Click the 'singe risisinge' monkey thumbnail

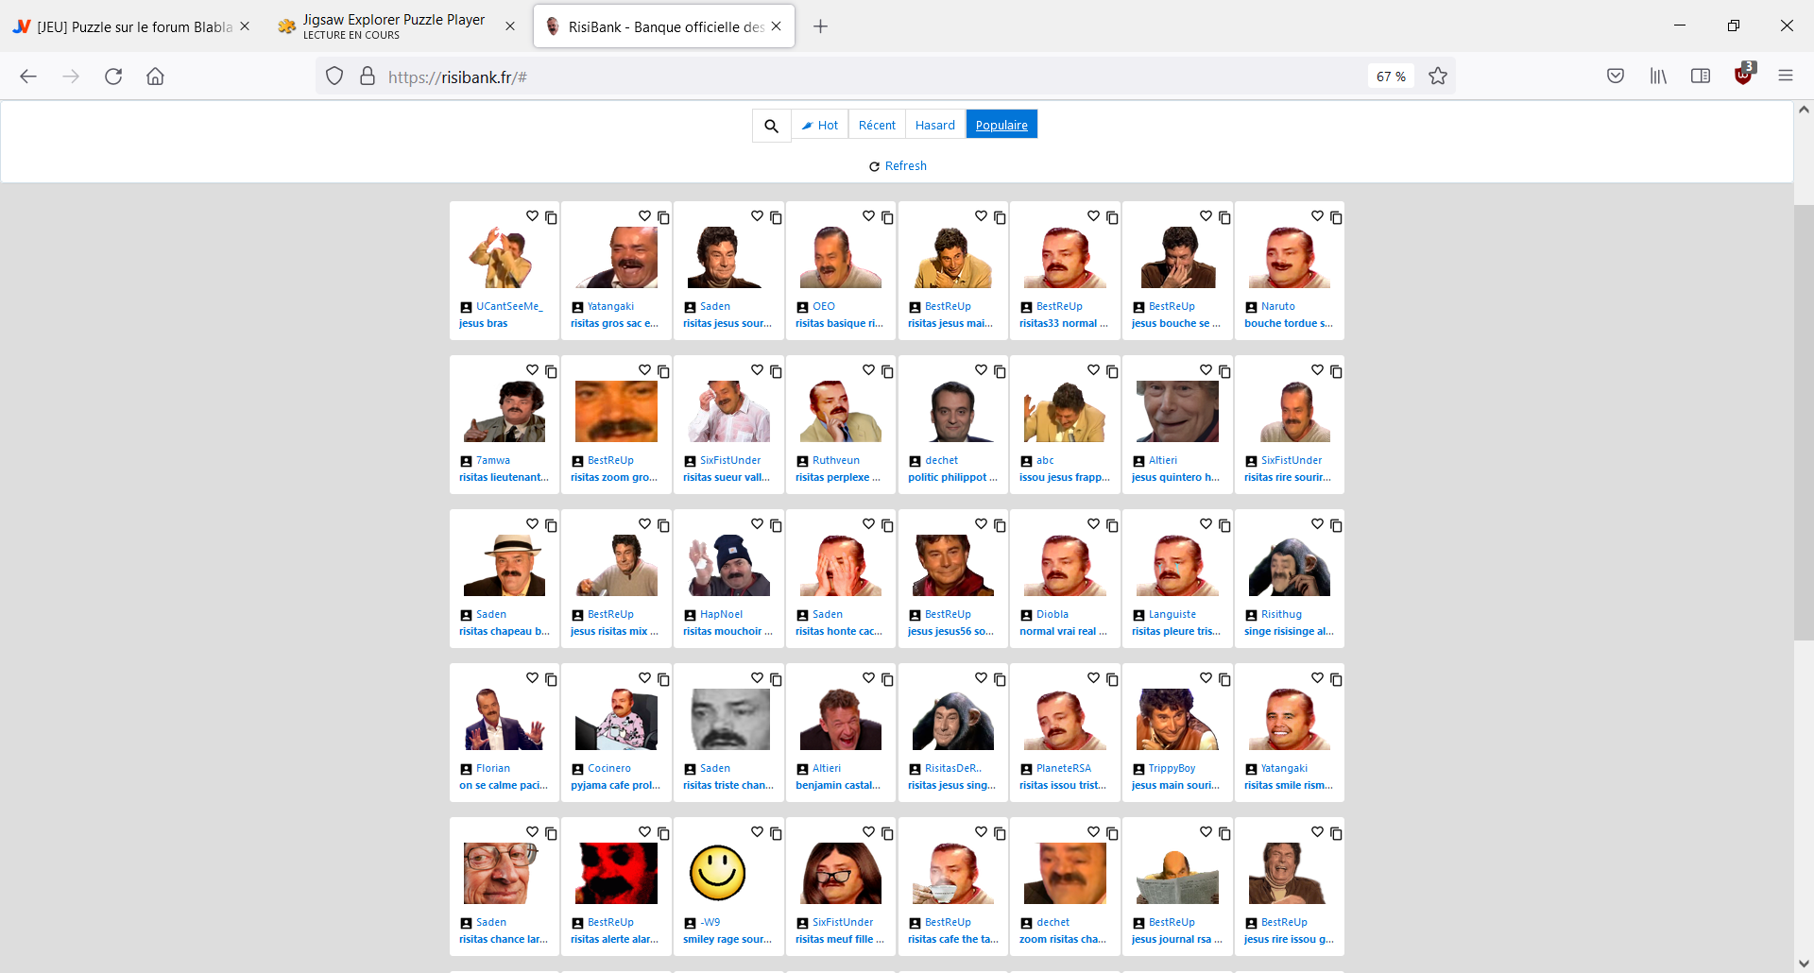[x=1289, y=566]
